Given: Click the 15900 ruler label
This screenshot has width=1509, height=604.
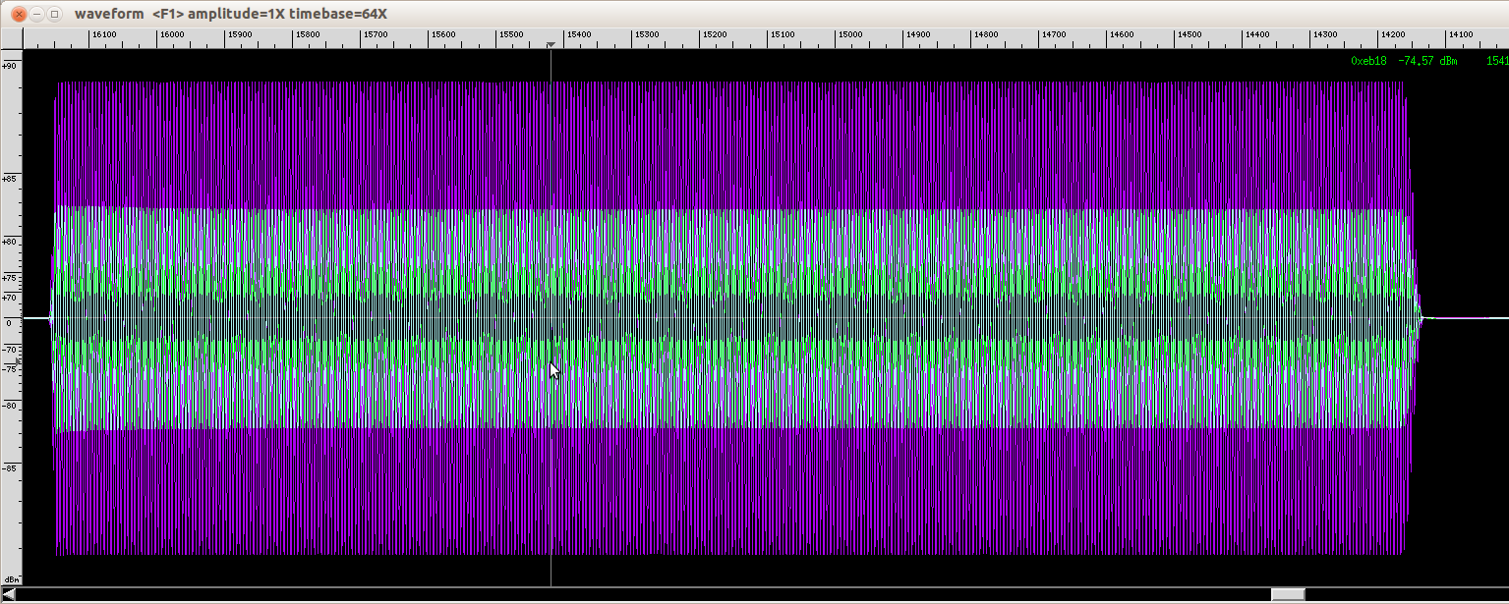Looking at the screenshot, I should click(x=239, y=35).
